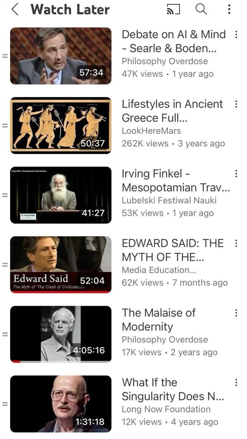Play the Singularity video thumbnail
This screenshot has width=247, height=439.
click(61, 404)
